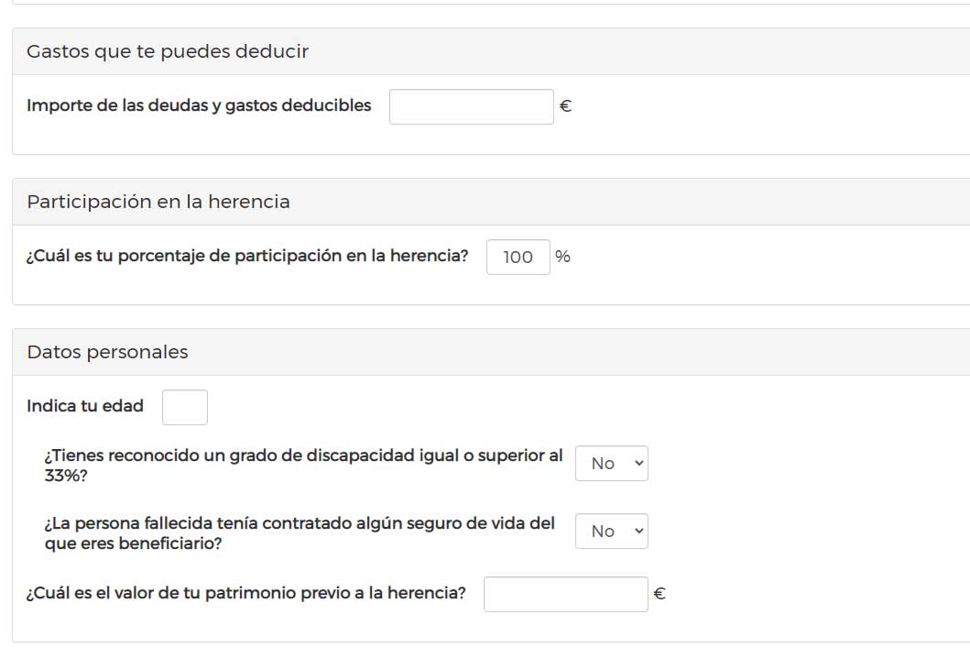Open the life insurance beneficiary dropdown
The image size is (970, 658).
coord(611,532)
